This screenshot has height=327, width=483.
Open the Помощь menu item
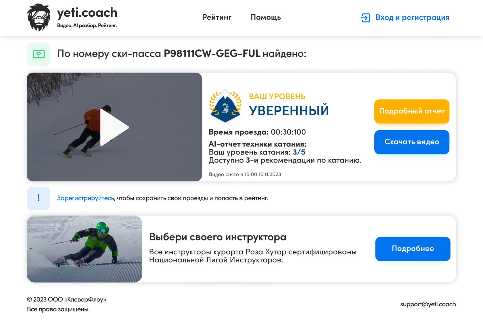coord(266,17)
